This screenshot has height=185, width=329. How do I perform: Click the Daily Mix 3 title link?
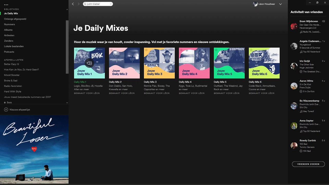(x=150, y=82)
